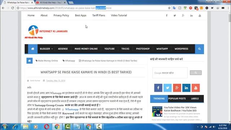The image size is (231, 130).
Task: Click the Google Translate extension icon
Action: [174, 8]
